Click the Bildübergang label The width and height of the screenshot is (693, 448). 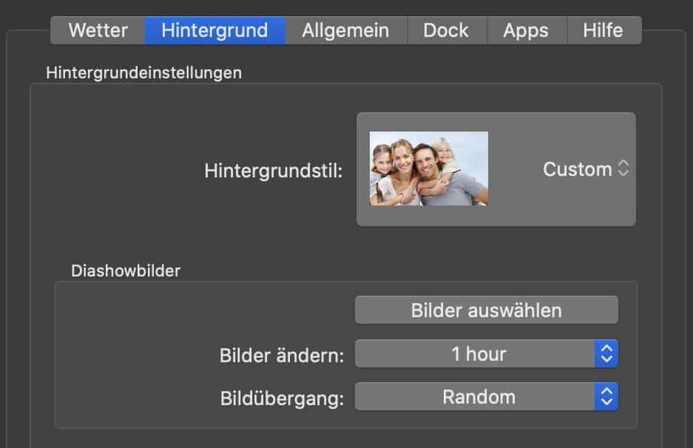(282, 398)
